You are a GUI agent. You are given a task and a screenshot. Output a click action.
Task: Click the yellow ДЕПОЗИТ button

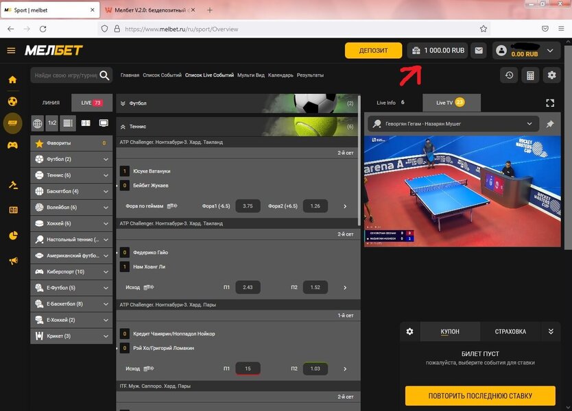(373, 51)
